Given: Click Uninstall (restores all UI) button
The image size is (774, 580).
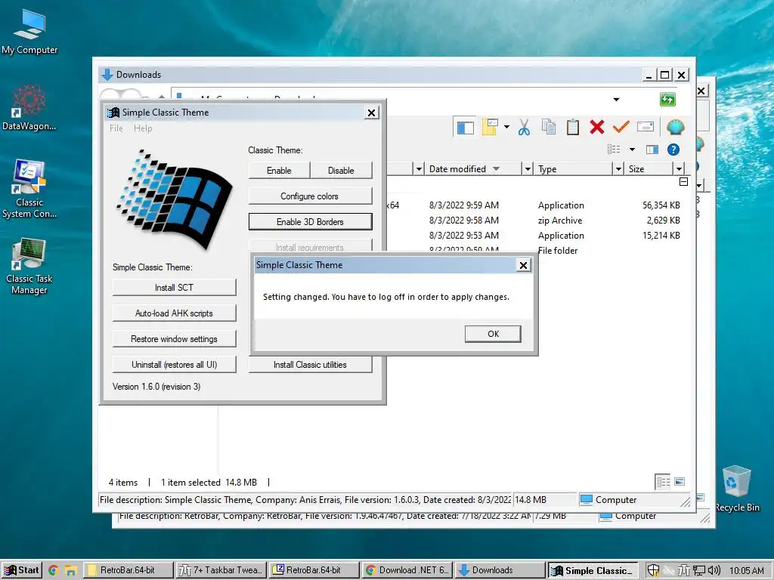Looking at the screenshot, I should [175, 365].
